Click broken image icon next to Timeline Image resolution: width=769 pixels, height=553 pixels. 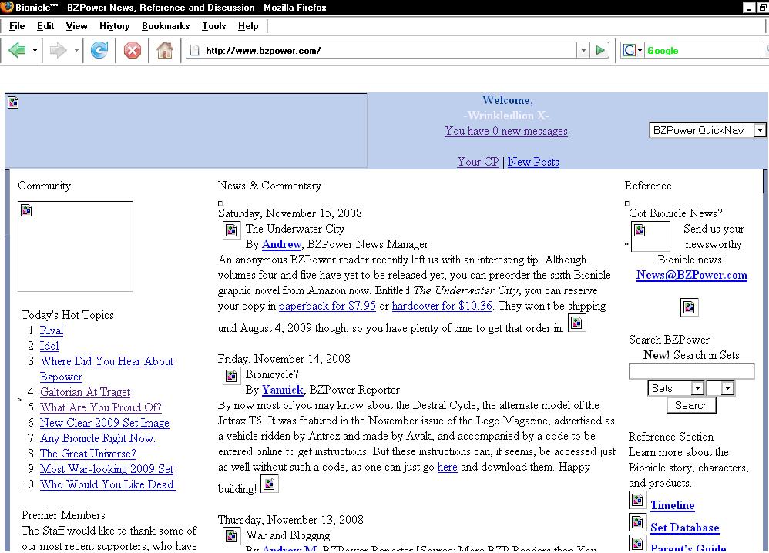pos(637,500)
